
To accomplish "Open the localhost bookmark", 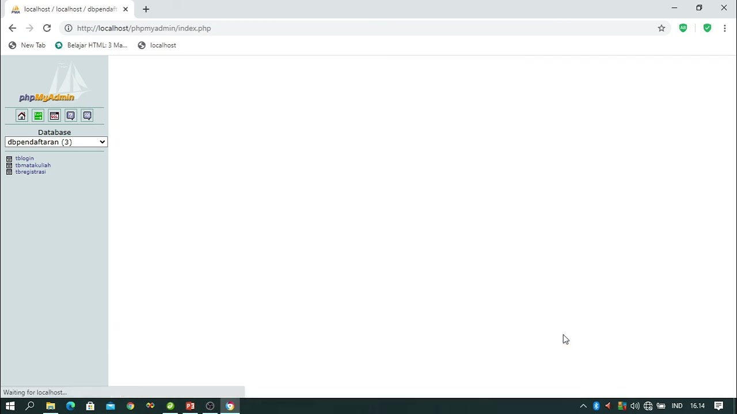I will point(157,45).
